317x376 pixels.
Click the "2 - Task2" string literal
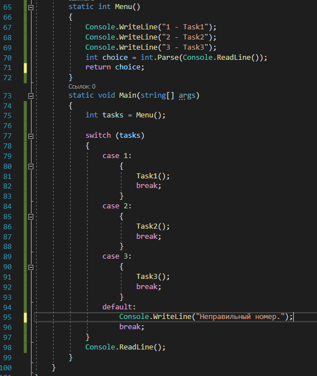[x=185, y=37]
